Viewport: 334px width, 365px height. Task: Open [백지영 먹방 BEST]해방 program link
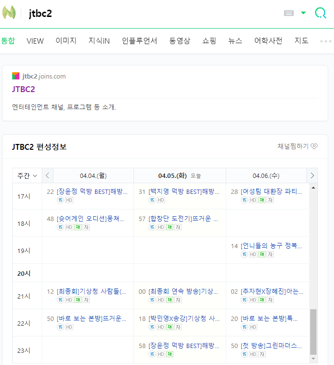(x=184, y=191)
